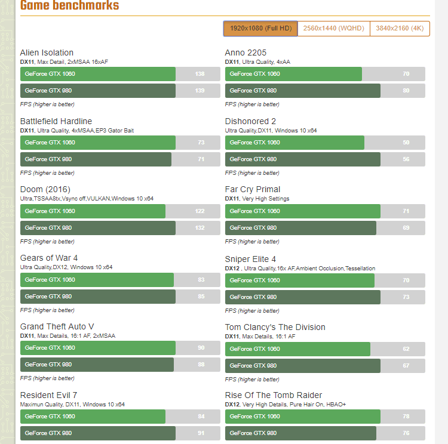Click the Anno 2205 game title
The width and height of the screenshot is (448, 444).
[246, 53]
